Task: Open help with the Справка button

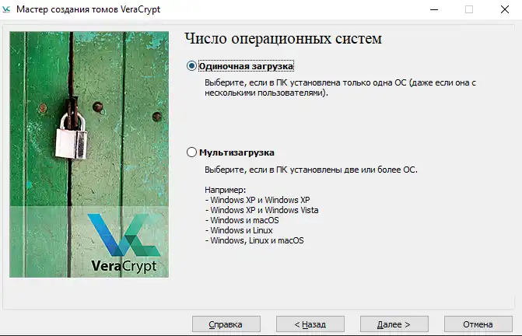Action: (226, 324)
